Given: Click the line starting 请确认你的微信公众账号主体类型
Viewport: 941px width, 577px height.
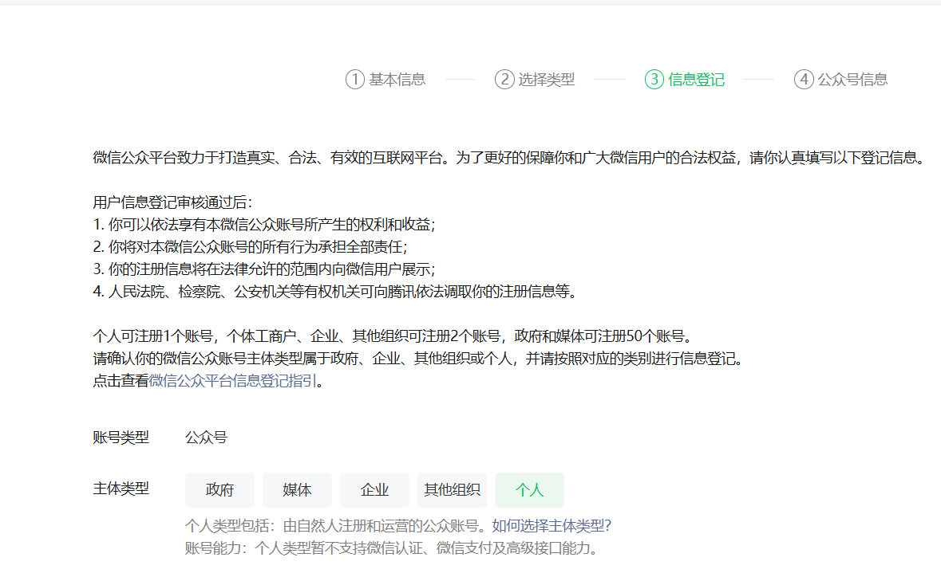Looking at the screenshot, I should 418,359.
